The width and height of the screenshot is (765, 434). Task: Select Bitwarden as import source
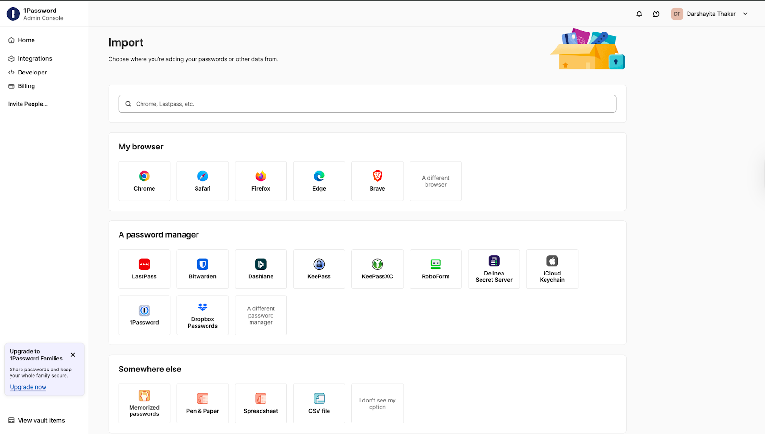(203, 269)
